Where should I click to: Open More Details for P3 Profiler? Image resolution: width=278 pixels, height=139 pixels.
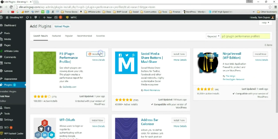pos(98,60)
